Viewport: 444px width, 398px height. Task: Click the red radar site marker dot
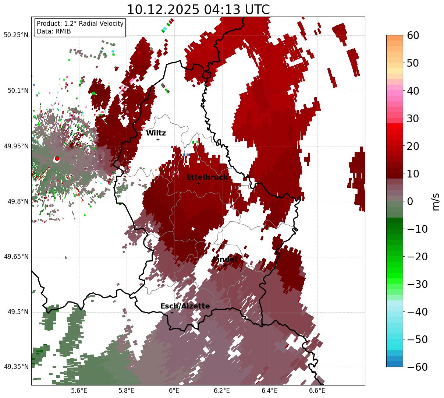pyautogui.click(x=57, y=159)
